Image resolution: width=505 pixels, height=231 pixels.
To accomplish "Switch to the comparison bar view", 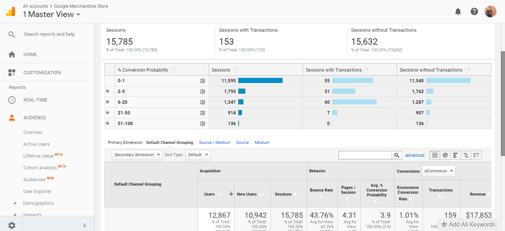I will click(x=466, y=155).
